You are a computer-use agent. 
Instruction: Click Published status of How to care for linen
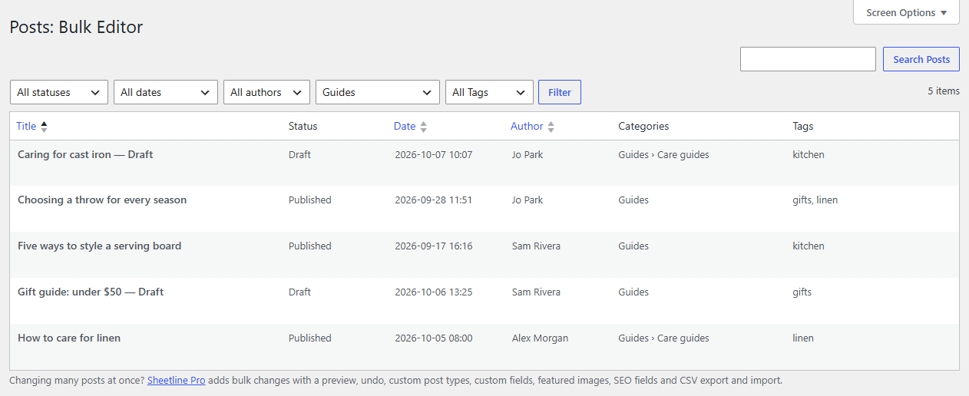[x=310, y=338]
